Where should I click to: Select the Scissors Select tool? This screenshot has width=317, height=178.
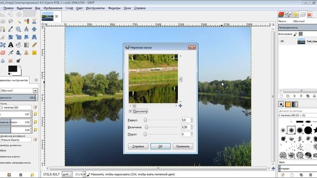(x=34, y=21)
